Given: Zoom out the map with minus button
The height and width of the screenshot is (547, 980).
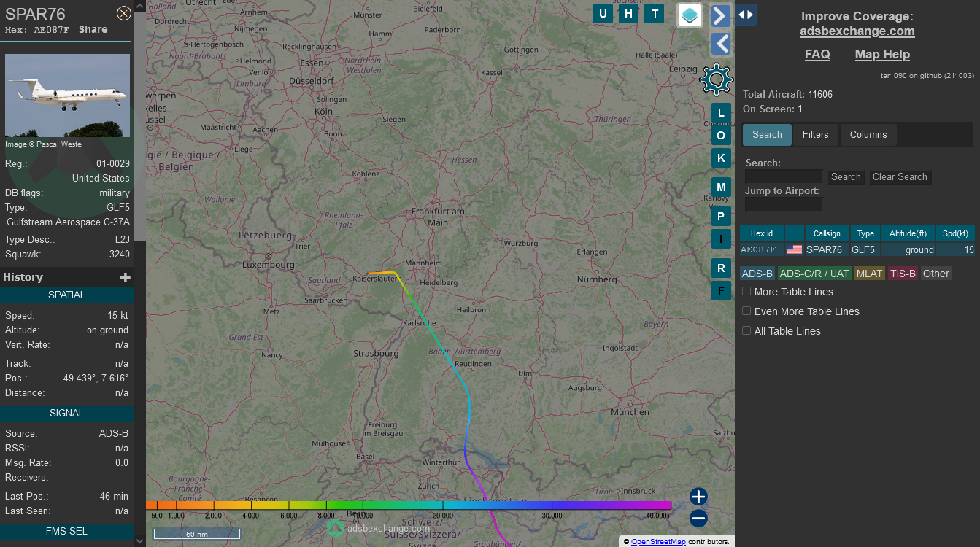Looking at the screenshot, I should click(x=698, y=519).
